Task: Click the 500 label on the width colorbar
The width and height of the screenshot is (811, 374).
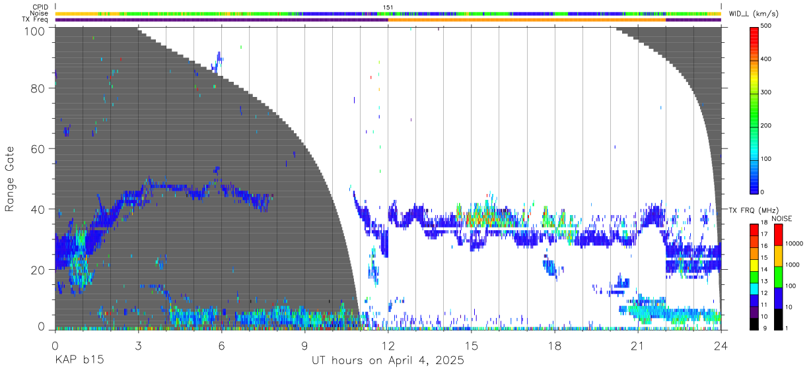Action: coord(767,26)
